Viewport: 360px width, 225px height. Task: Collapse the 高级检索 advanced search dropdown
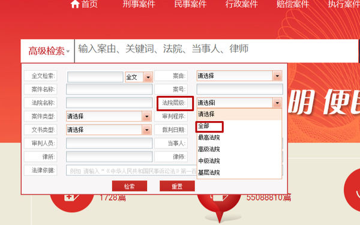click(49, 51)
